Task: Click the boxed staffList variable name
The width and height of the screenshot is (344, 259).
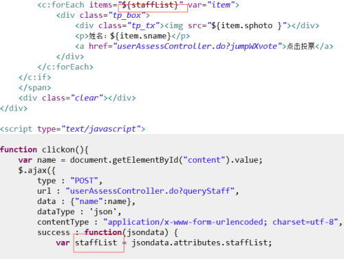Action: click(96, 243)
